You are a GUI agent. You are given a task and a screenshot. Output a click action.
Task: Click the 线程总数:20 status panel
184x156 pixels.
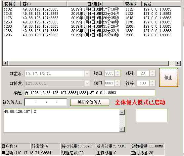[x=78, y=153]
